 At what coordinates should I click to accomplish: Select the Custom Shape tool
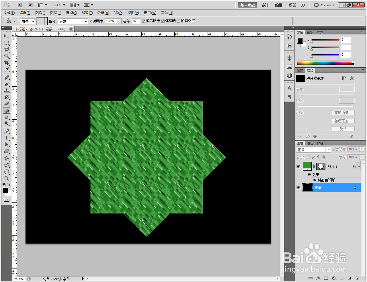click(7, 151)
